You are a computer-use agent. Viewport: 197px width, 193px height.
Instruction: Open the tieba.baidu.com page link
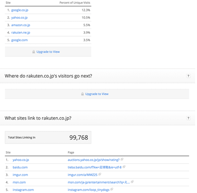pos(94,167)
